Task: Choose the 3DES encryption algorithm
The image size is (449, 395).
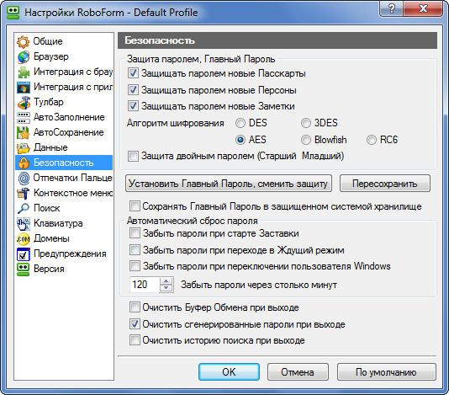Action: click(306, 123)
